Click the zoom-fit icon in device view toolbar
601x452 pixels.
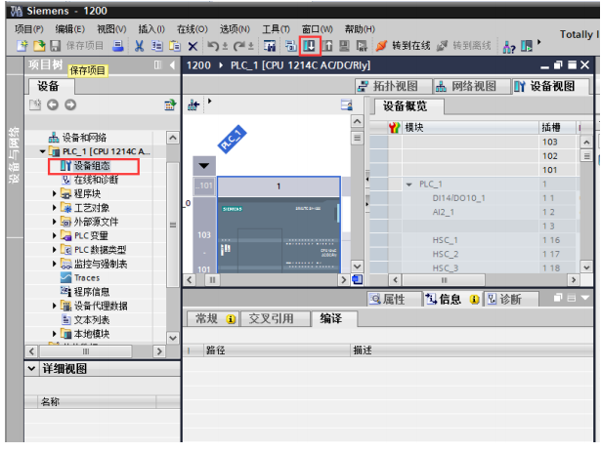coord(193,105)
